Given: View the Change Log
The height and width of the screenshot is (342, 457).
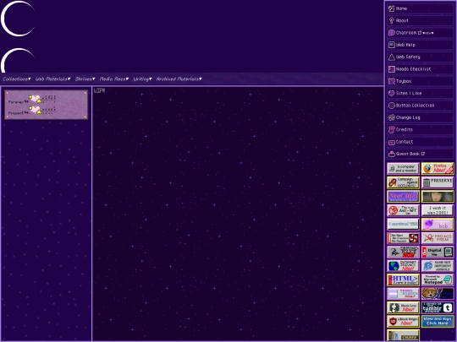Looking at the screenshot, I should point(420,117).
